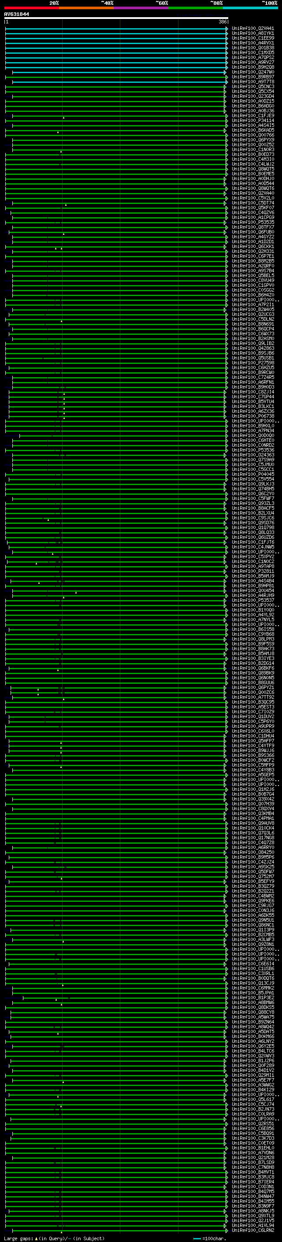Open the UniRef100_P27598 hit
The image size is (282, 1242).
pos(252,363)
